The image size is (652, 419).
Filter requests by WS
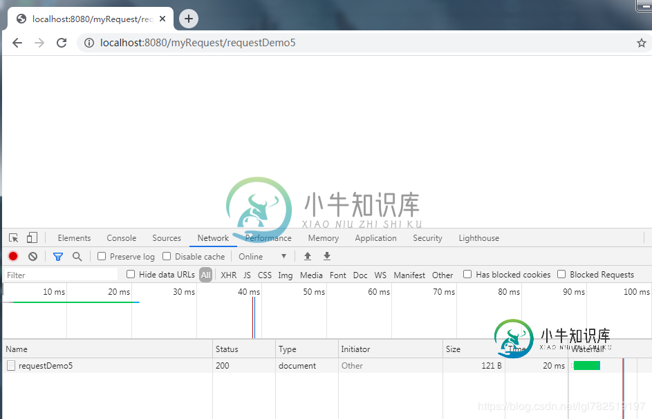[x=380, y=275]
